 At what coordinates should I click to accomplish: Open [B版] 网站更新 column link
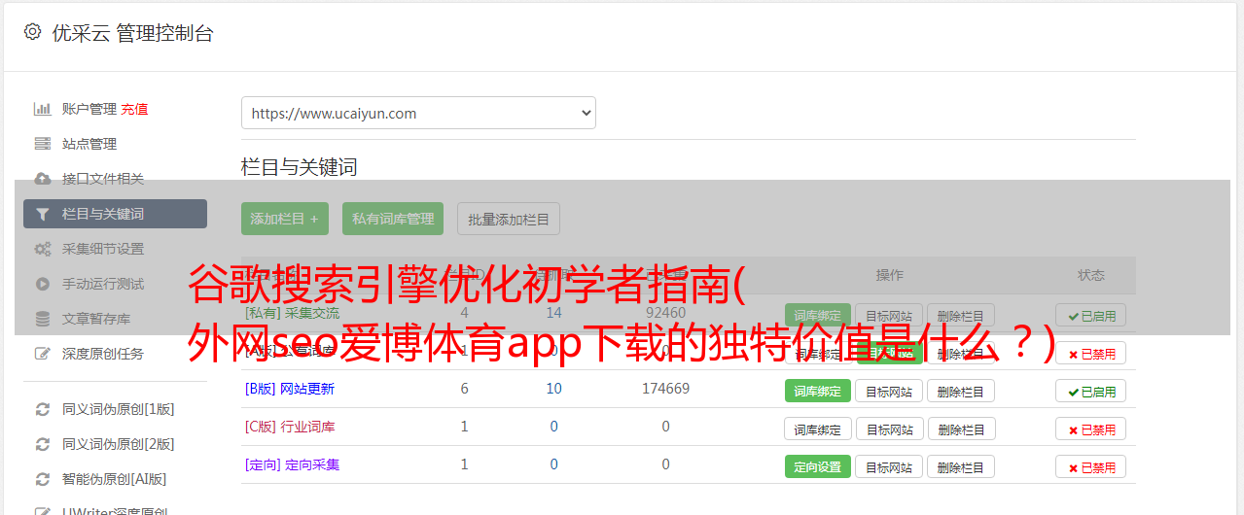coord(290,389)
